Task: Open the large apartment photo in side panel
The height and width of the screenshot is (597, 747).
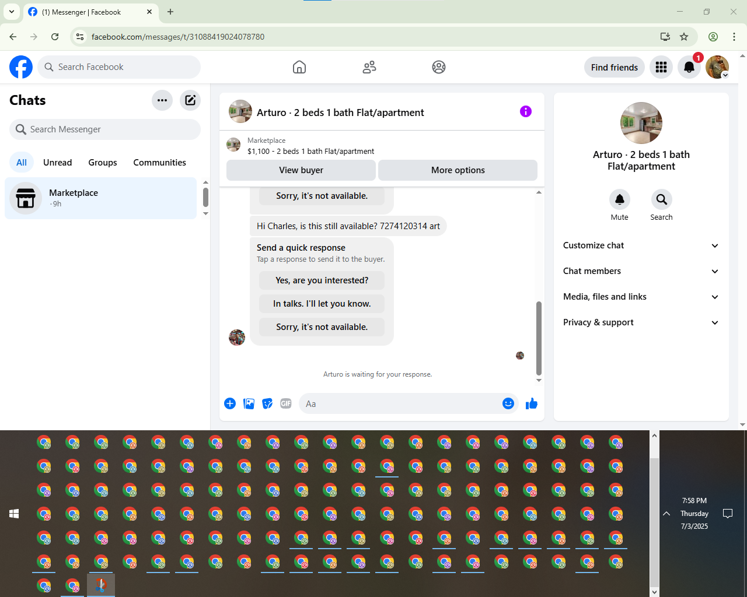Action: (x=641, y=123)
